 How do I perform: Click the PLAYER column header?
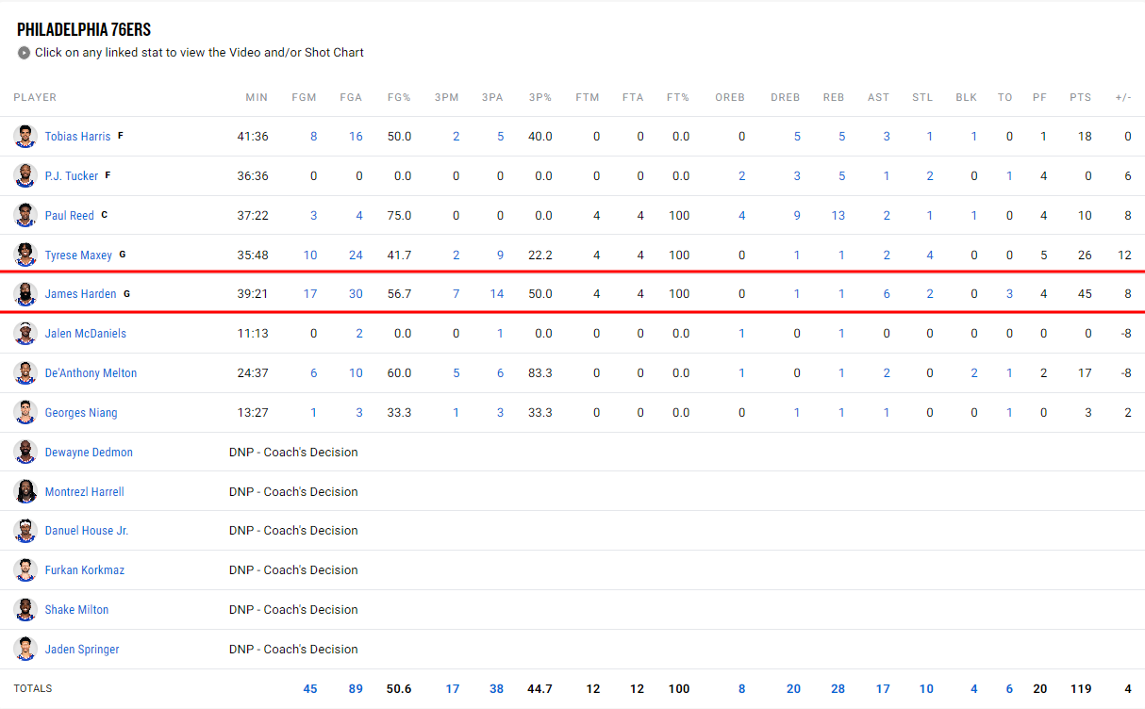click(x=35, y=97)
